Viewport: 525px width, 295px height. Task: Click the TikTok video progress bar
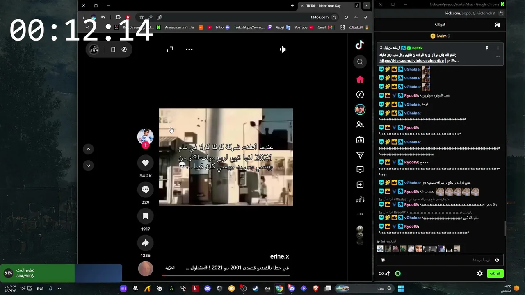[226, 275]
